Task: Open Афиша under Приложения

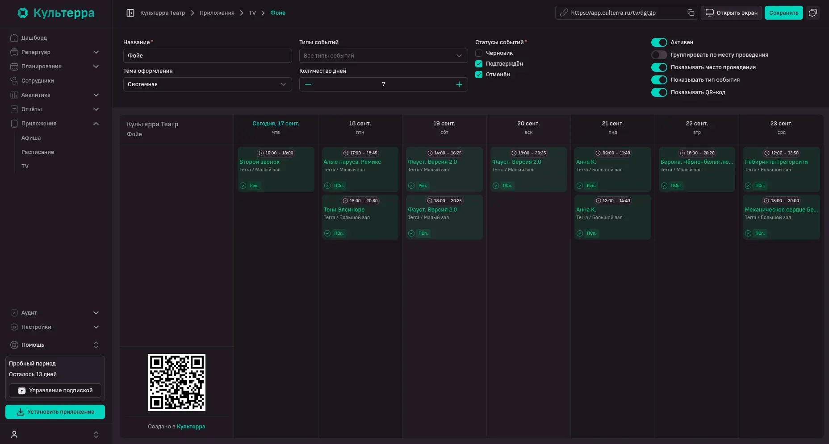Action: pos(31,138)
